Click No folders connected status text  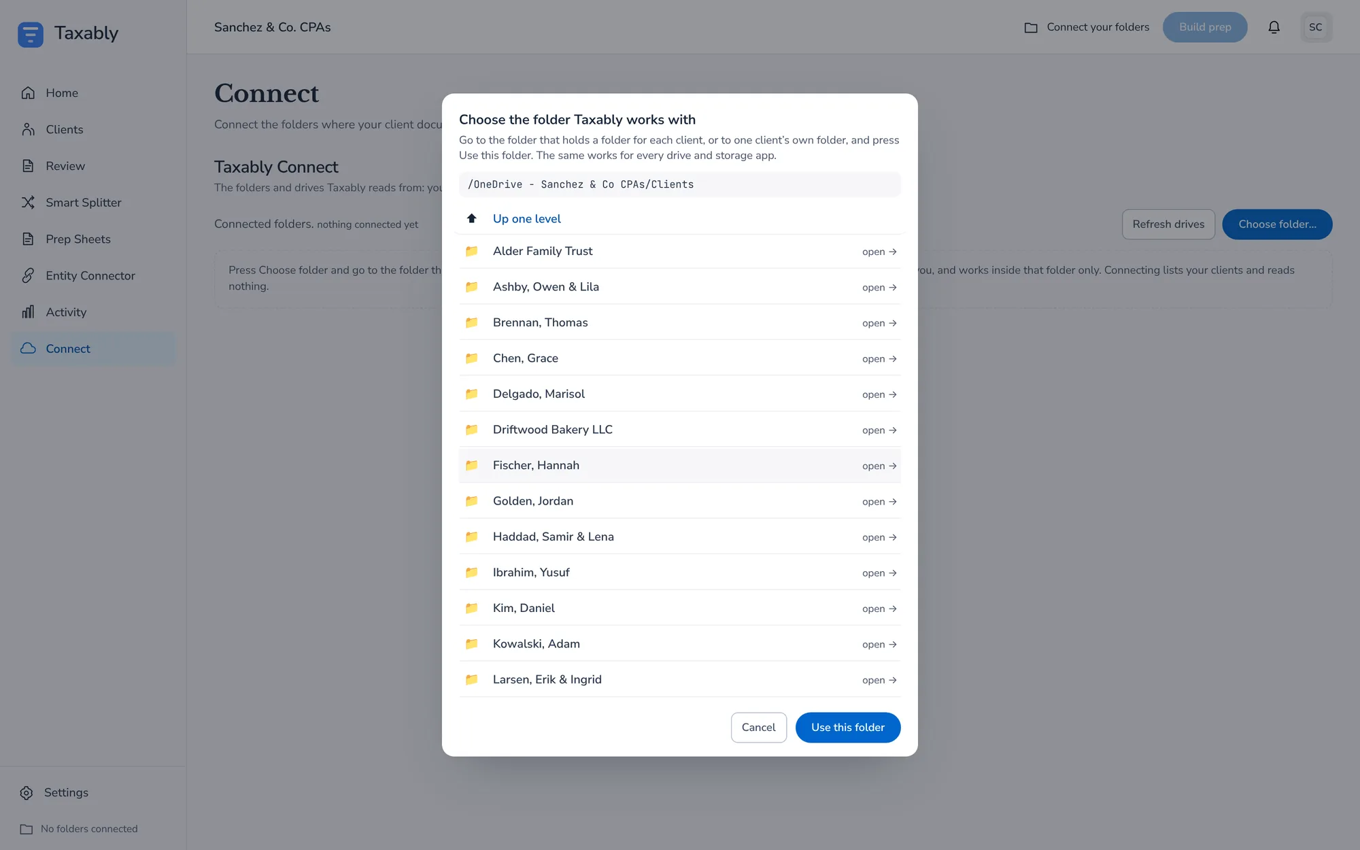tap(89, 829)
